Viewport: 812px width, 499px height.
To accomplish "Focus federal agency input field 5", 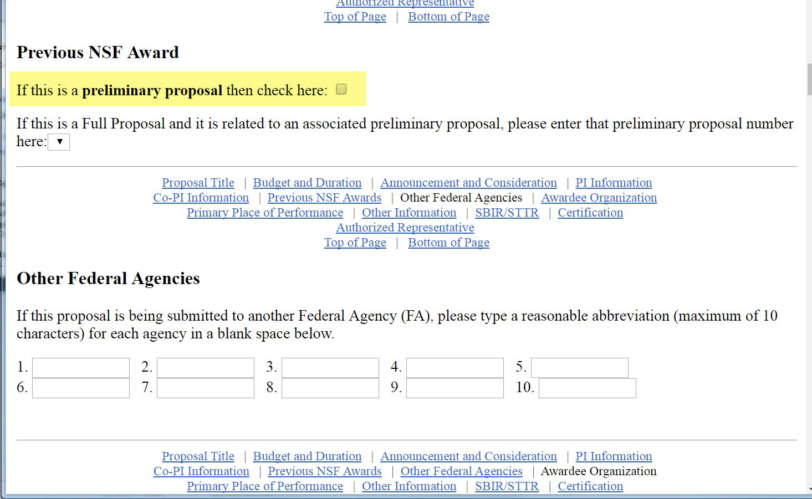I will [579, 368].
